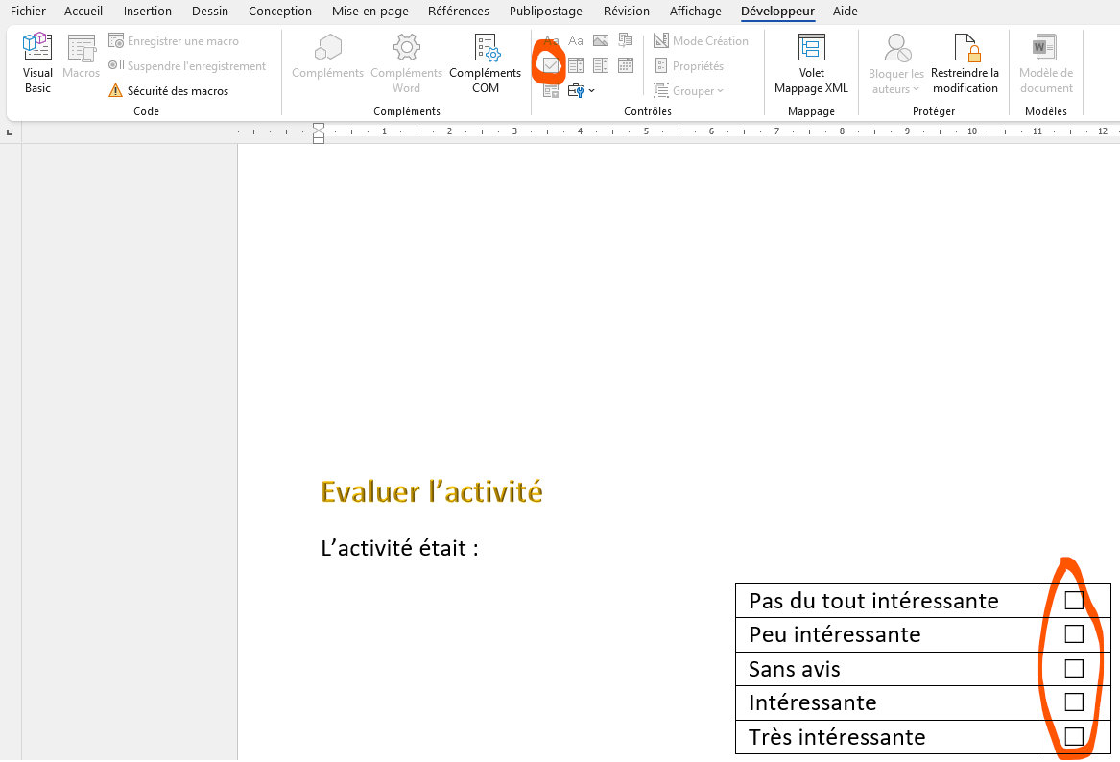Open the Bloquer les auteurs dropdown
Screen dimensions: 1120x762
895,63
